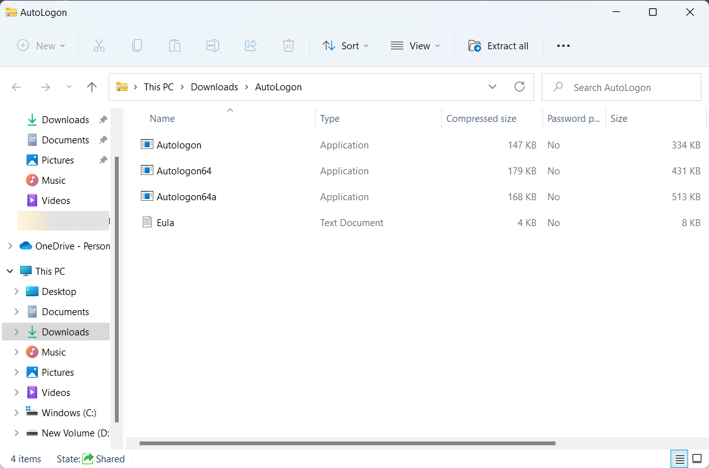Click inside the Search AutoLogon box
This screenshot has width=709, height=468.
coord(621,87)
